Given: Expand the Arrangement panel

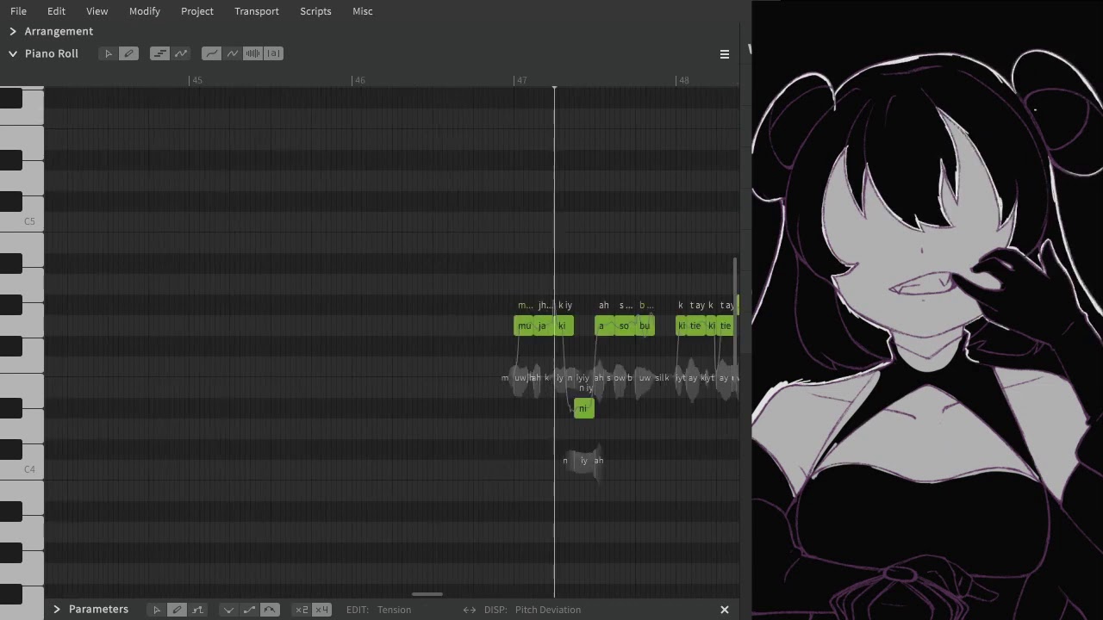Looking at the screenshot, I should pyautogui.click(x=13, y=31).
